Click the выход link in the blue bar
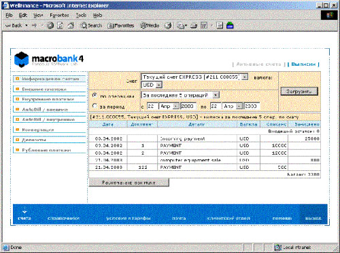340x253 pixels. tap(313, 218)
